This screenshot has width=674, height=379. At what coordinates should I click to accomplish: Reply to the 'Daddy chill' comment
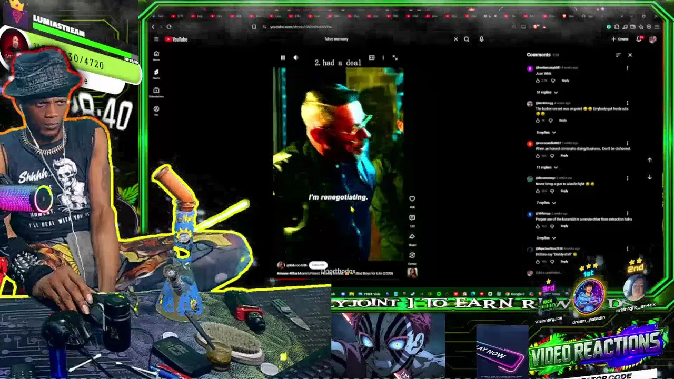564,261
